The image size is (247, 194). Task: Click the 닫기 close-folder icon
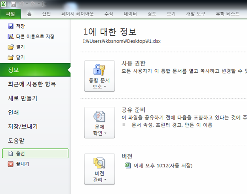pos(11,57)
